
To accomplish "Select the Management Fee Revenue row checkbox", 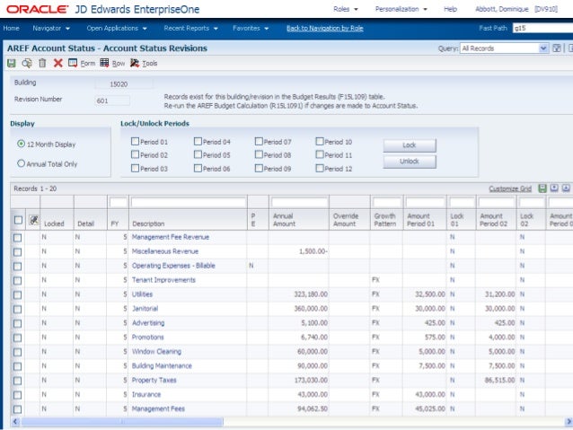I will coord(17,238).
